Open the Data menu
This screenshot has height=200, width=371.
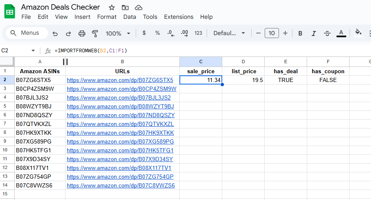tap(129, 17)
